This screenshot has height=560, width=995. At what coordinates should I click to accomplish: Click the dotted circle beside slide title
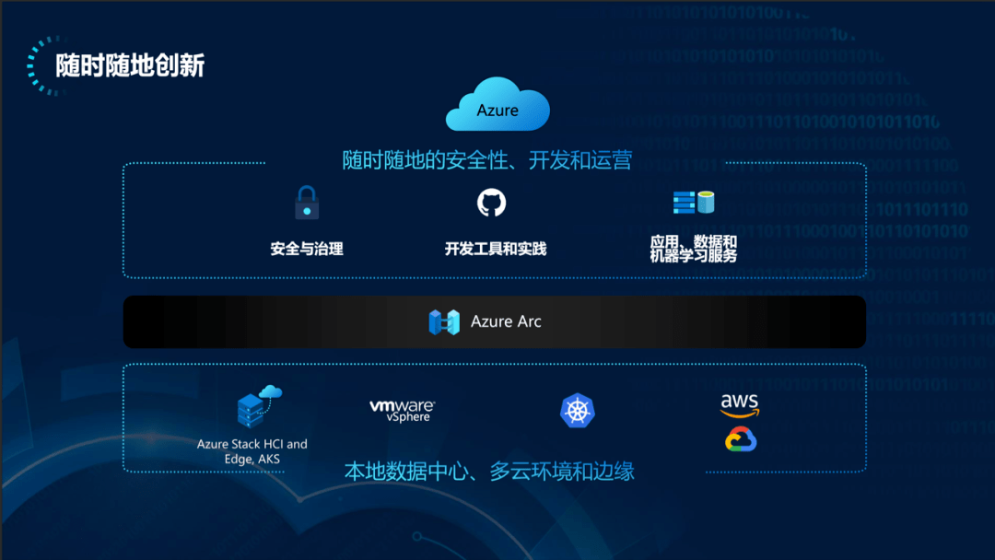(x=44, y=66)
